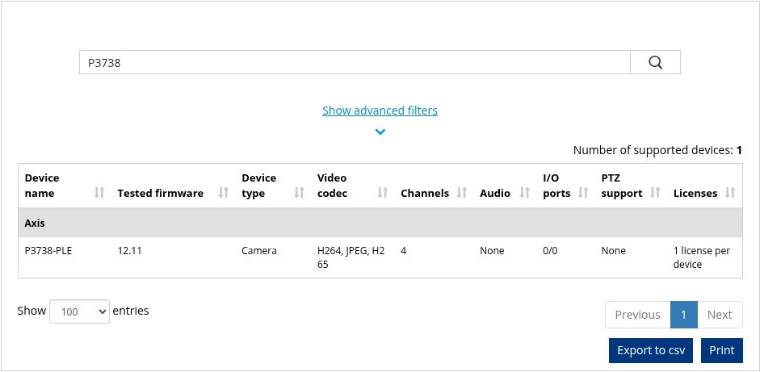Open the entries-per-page dropdown showing 100
760x372 pixels.
click(79, 311)
